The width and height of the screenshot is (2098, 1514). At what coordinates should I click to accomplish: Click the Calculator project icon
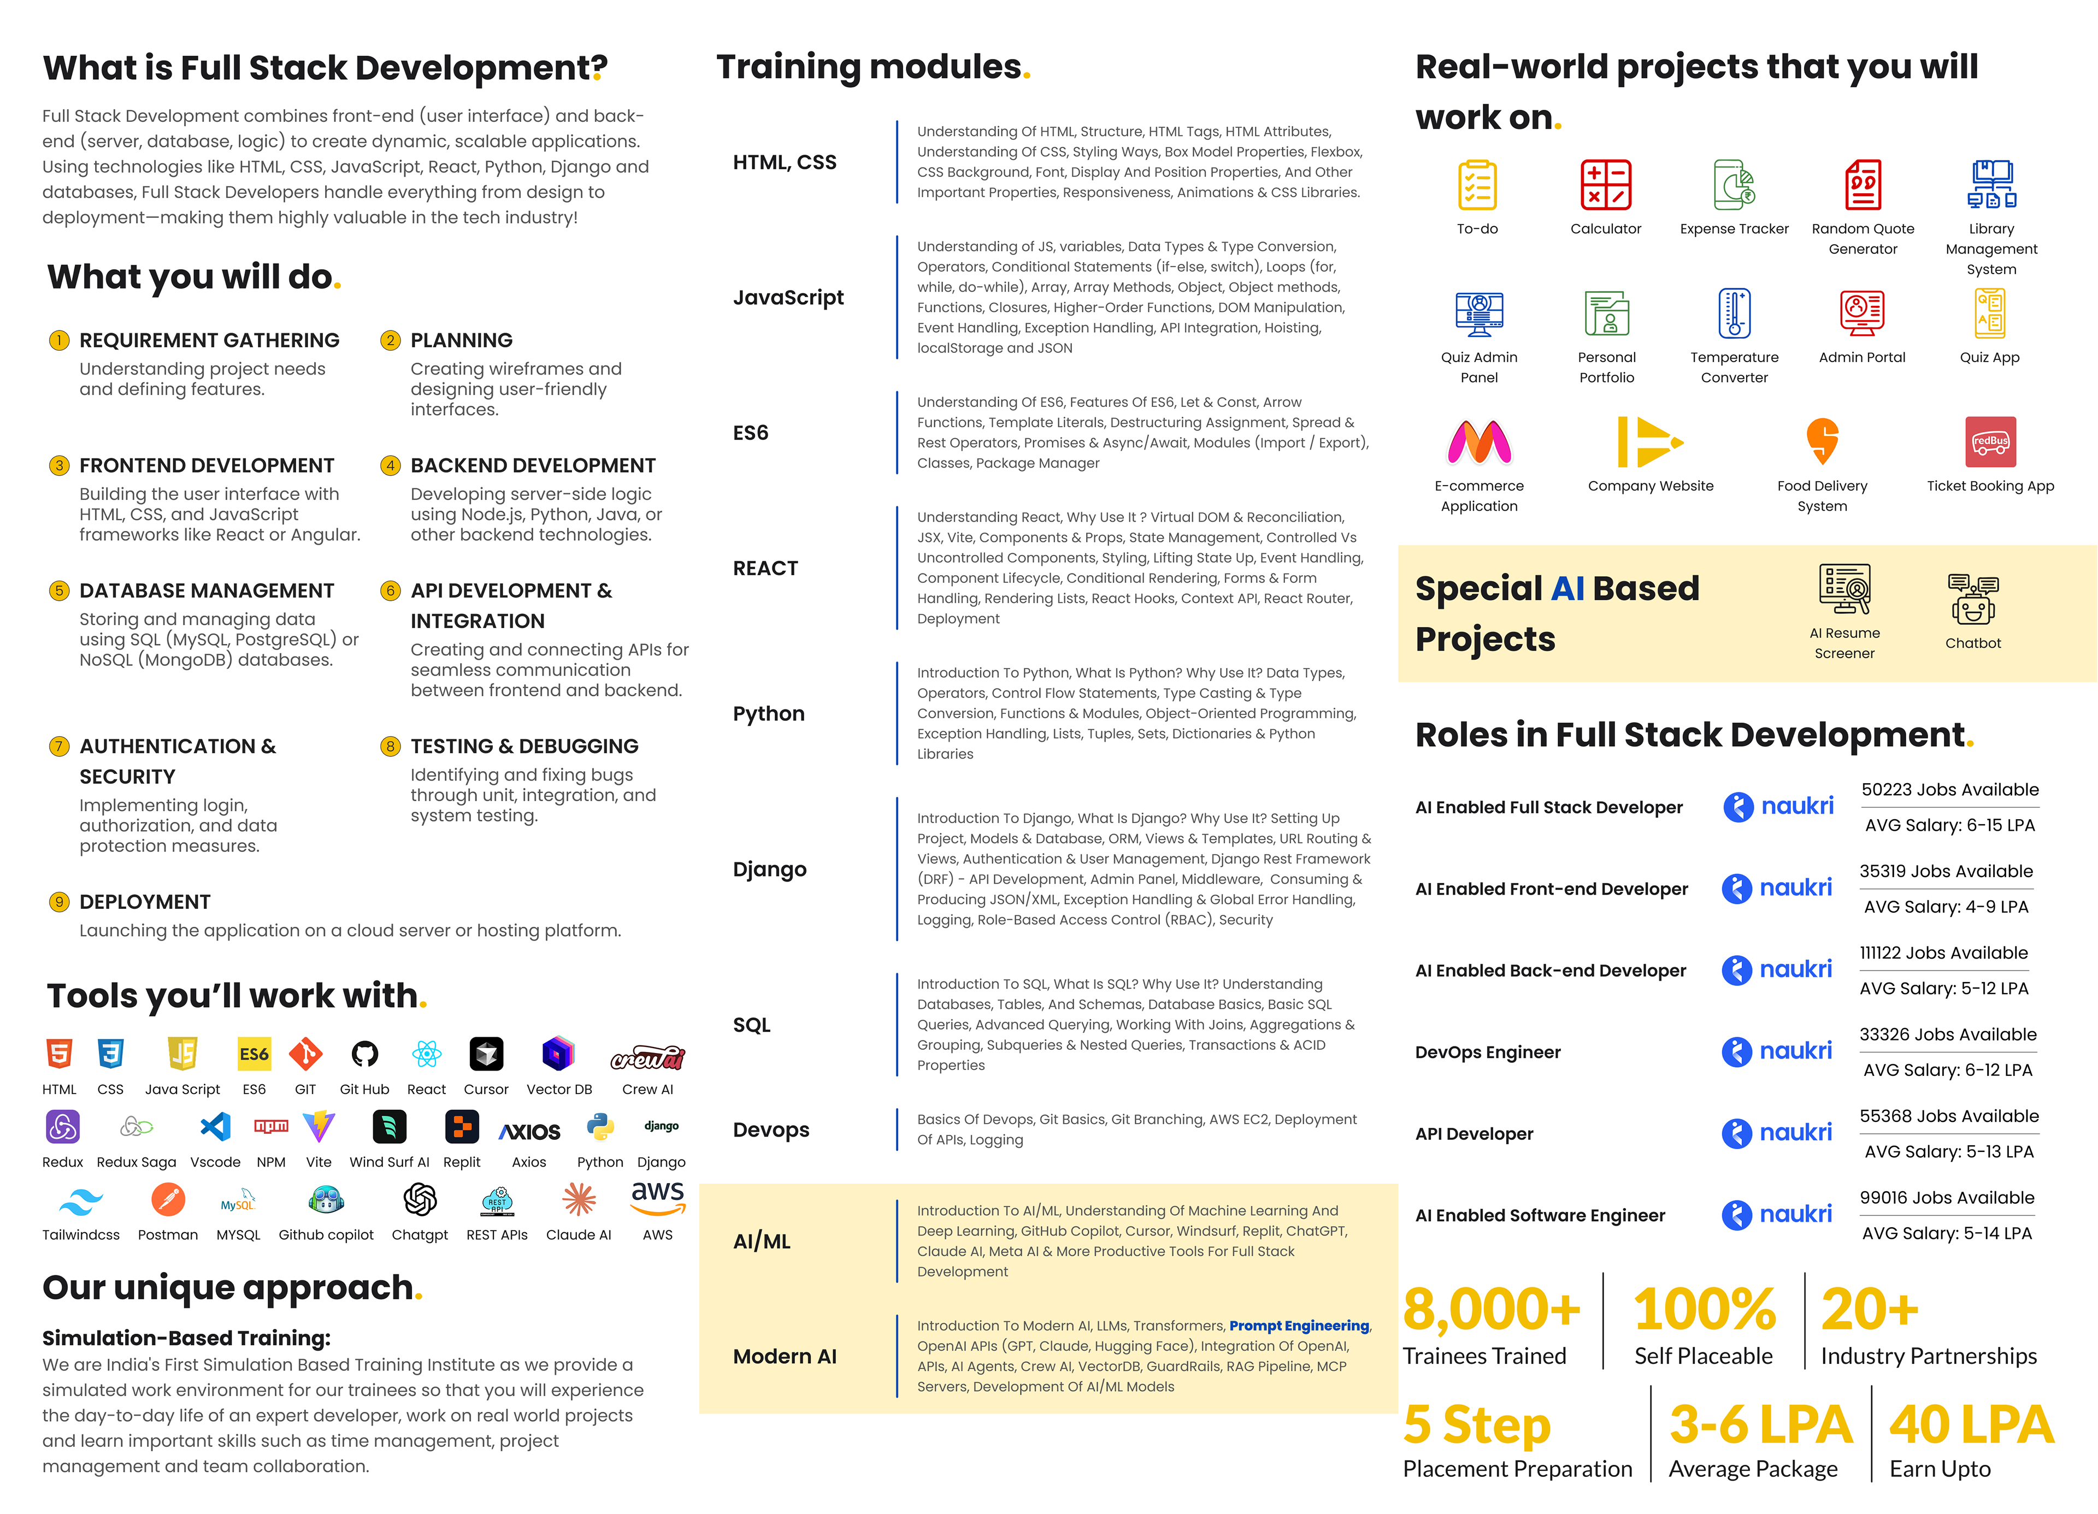coord(1605,184)
